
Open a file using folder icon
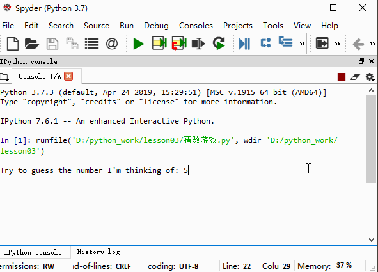[31, 44]
